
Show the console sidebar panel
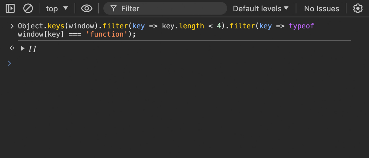click(10, 9)
